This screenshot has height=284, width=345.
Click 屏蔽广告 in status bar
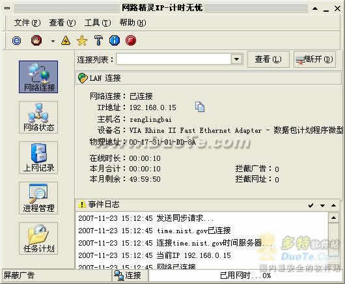19,275
